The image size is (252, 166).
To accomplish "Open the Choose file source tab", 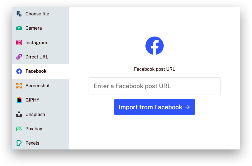I will coord(40,14).
